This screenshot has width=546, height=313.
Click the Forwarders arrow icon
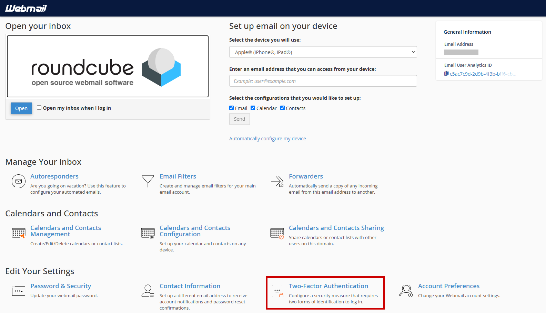coord(277,181)
